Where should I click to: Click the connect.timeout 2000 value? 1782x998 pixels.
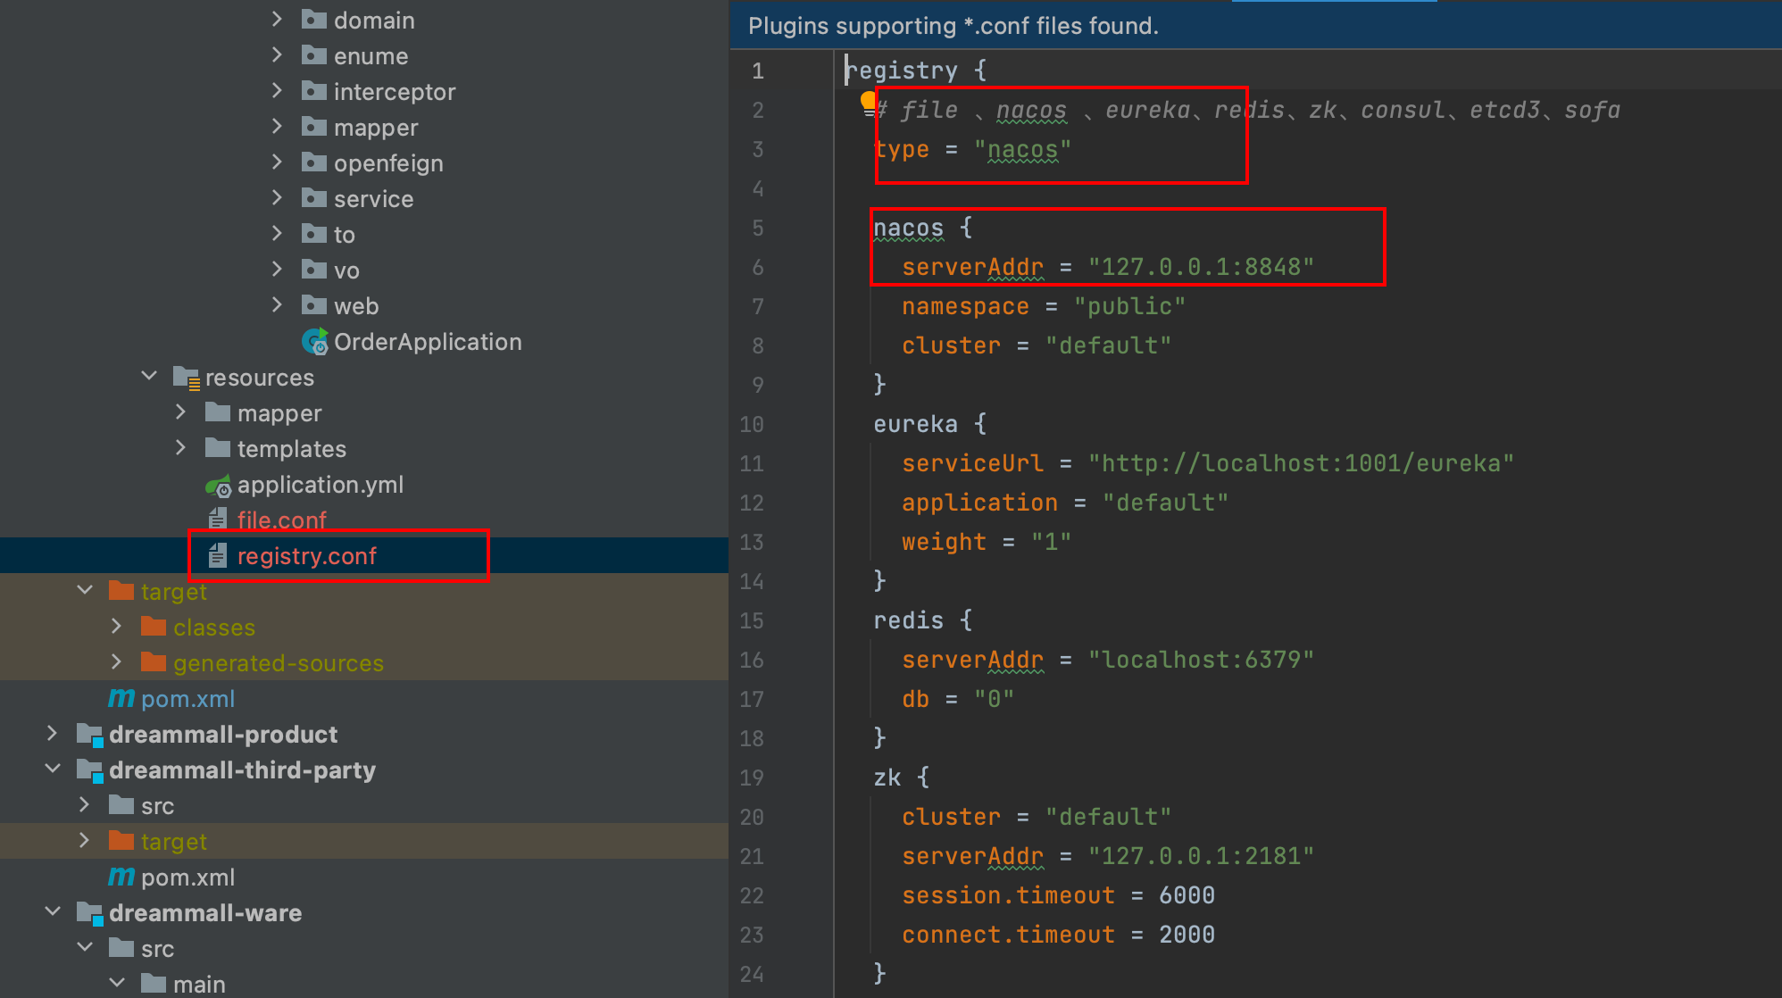pos(1187,935)
